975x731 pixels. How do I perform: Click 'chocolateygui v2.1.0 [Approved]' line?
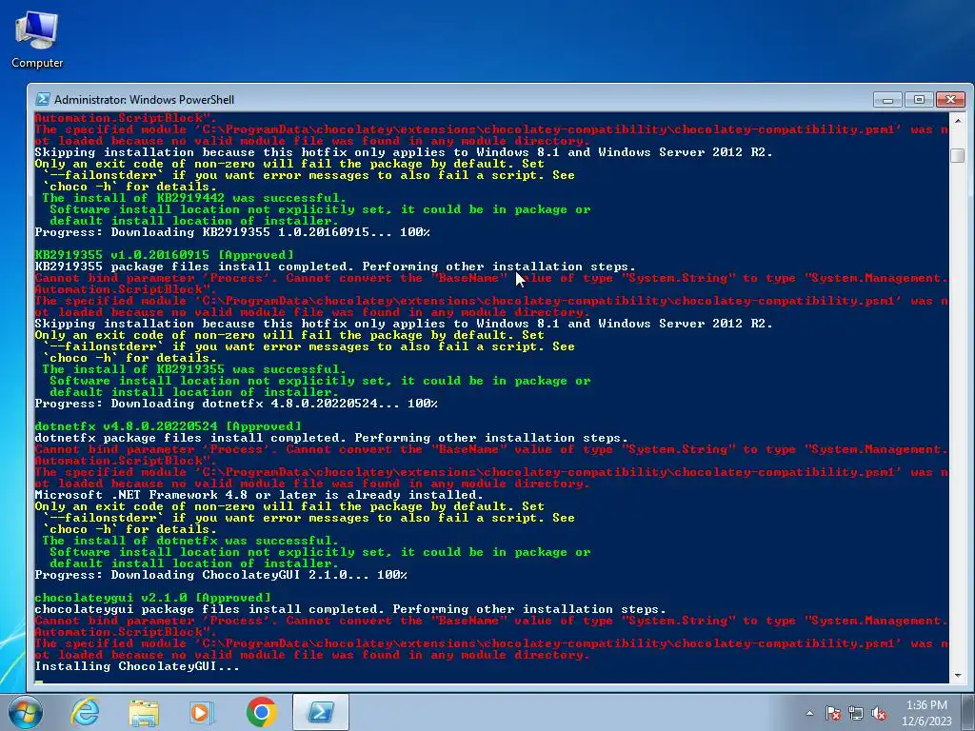coord(153,598)
